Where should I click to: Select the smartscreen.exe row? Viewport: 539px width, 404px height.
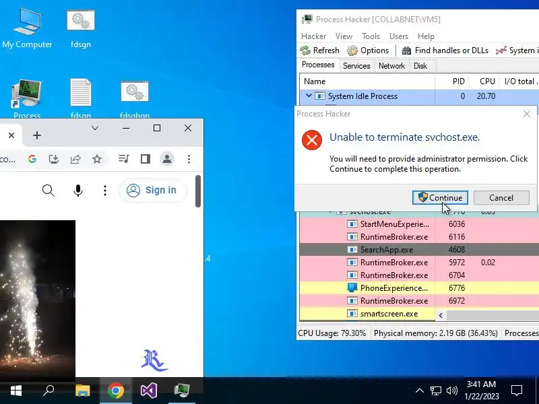[x=367, y=314]
